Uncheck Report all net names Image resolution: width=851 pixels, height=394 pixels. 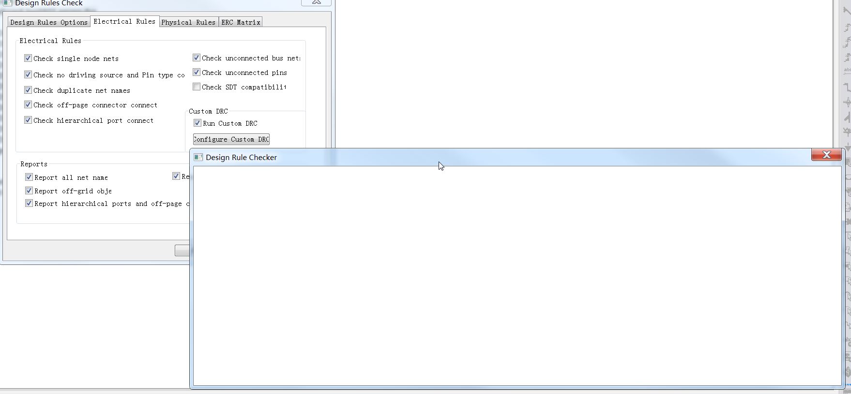[x=29, y=177]
